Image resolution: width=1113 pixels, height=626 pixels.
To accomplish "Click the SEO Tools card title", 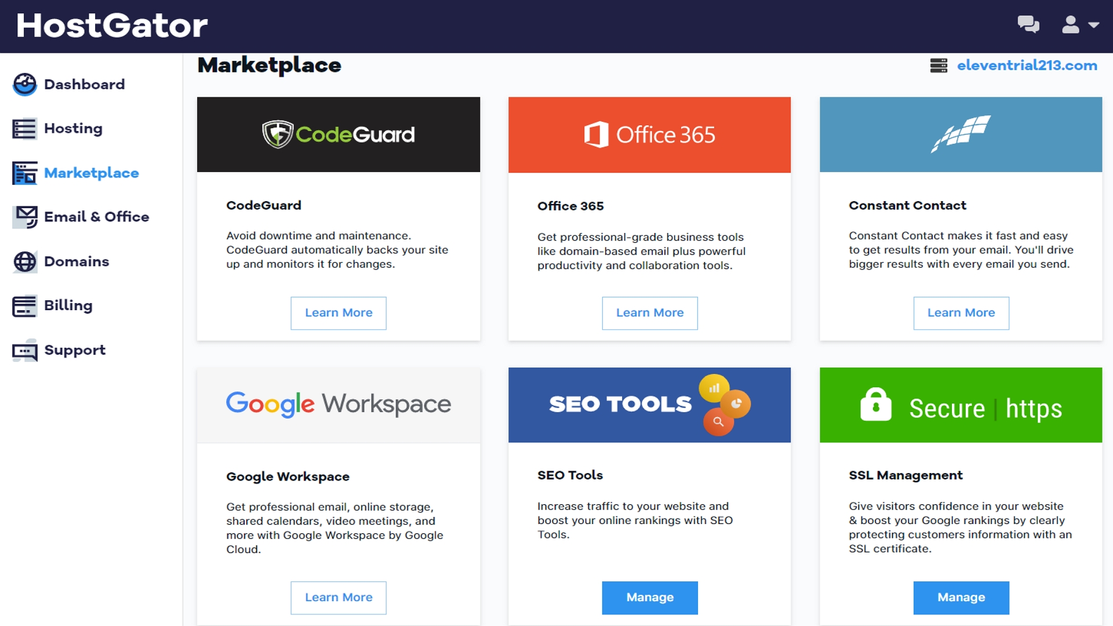I will tap(570, 475).
